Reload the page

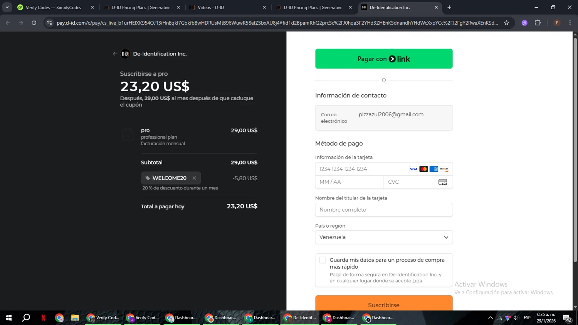point(34,23)
